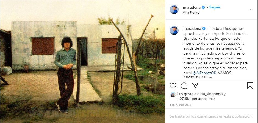
Task: Click maradona profile picture in header
Action: coord(174,10)
